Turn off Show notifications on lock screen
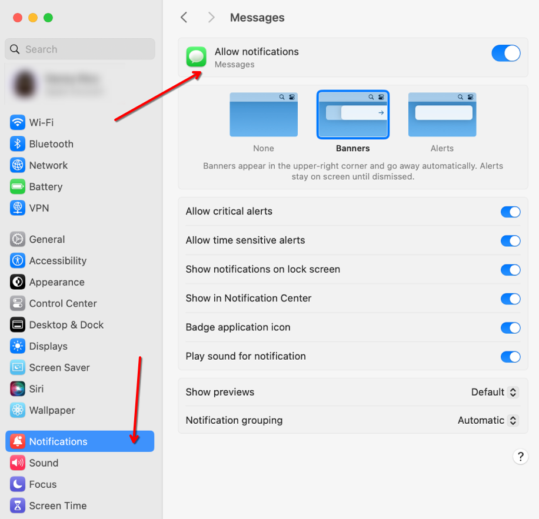This screenshot has width=539, height=519. tap(511, 270)
